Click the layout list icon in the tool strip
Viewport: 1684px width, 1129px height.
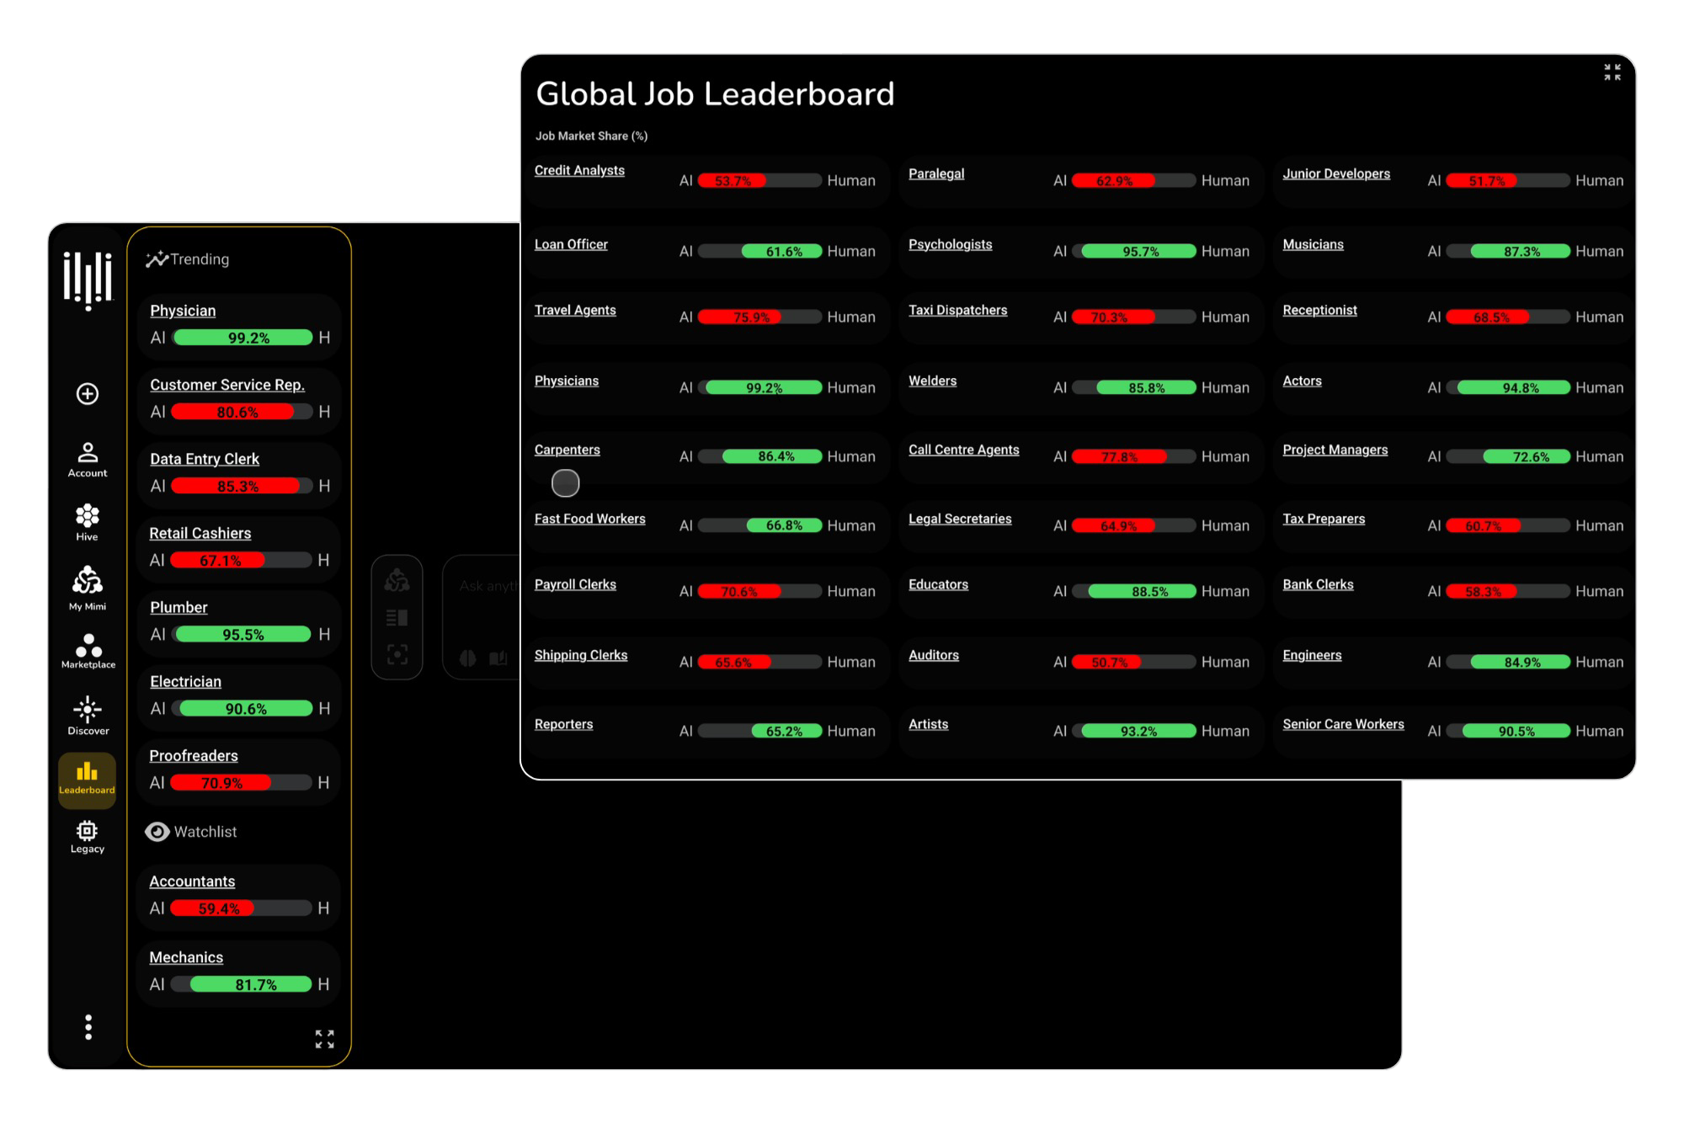click(397, 618)
